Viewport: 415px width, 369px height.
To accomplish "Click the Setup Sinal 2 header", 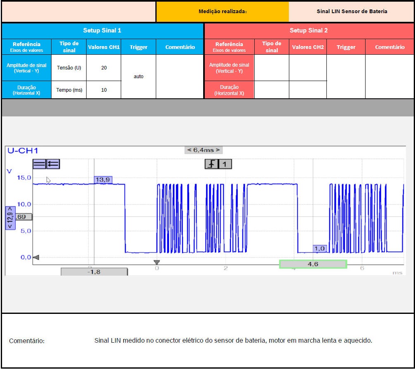I will 309,30.
